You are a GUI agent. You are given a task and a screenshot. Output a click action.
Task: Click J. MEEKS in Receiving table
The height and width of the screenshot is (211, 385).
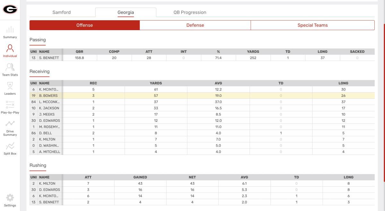coord(47,114)
